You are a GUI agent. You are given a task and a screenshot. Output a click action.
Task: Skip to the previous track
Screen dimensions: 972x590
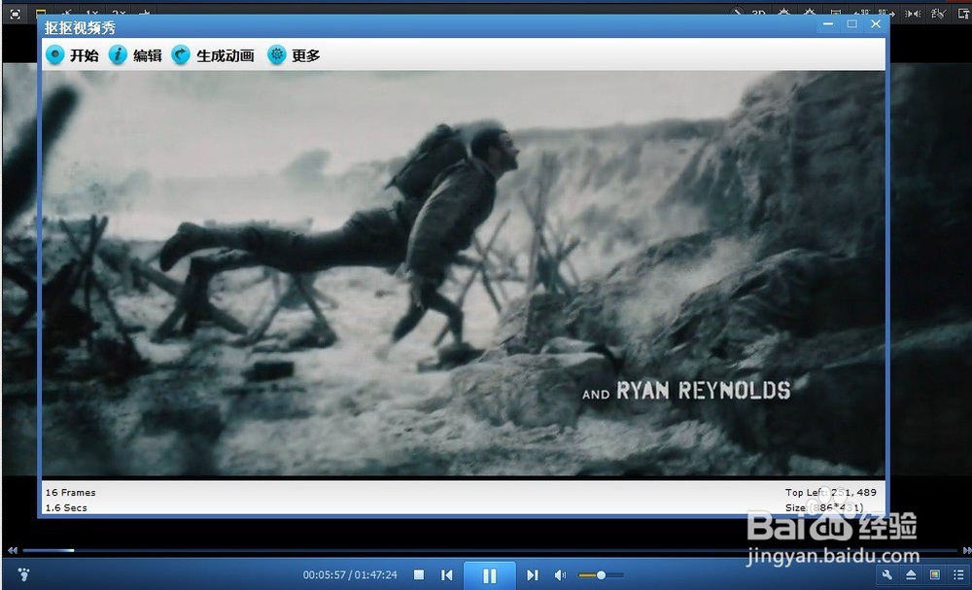click(x=447, y=575)
